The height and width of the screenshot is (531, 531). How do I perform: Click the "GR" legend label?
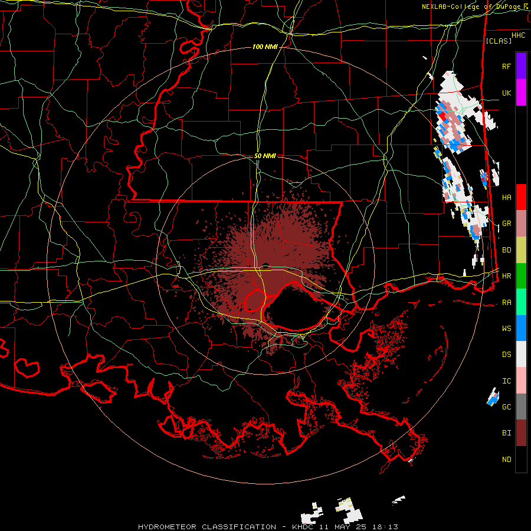point(506,224)
